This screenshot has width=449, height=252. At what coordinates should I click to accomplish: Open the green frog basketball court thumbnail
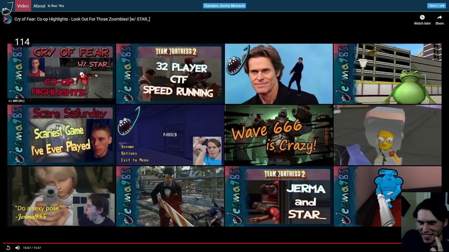pyautogui.click(x=388, y=74)
